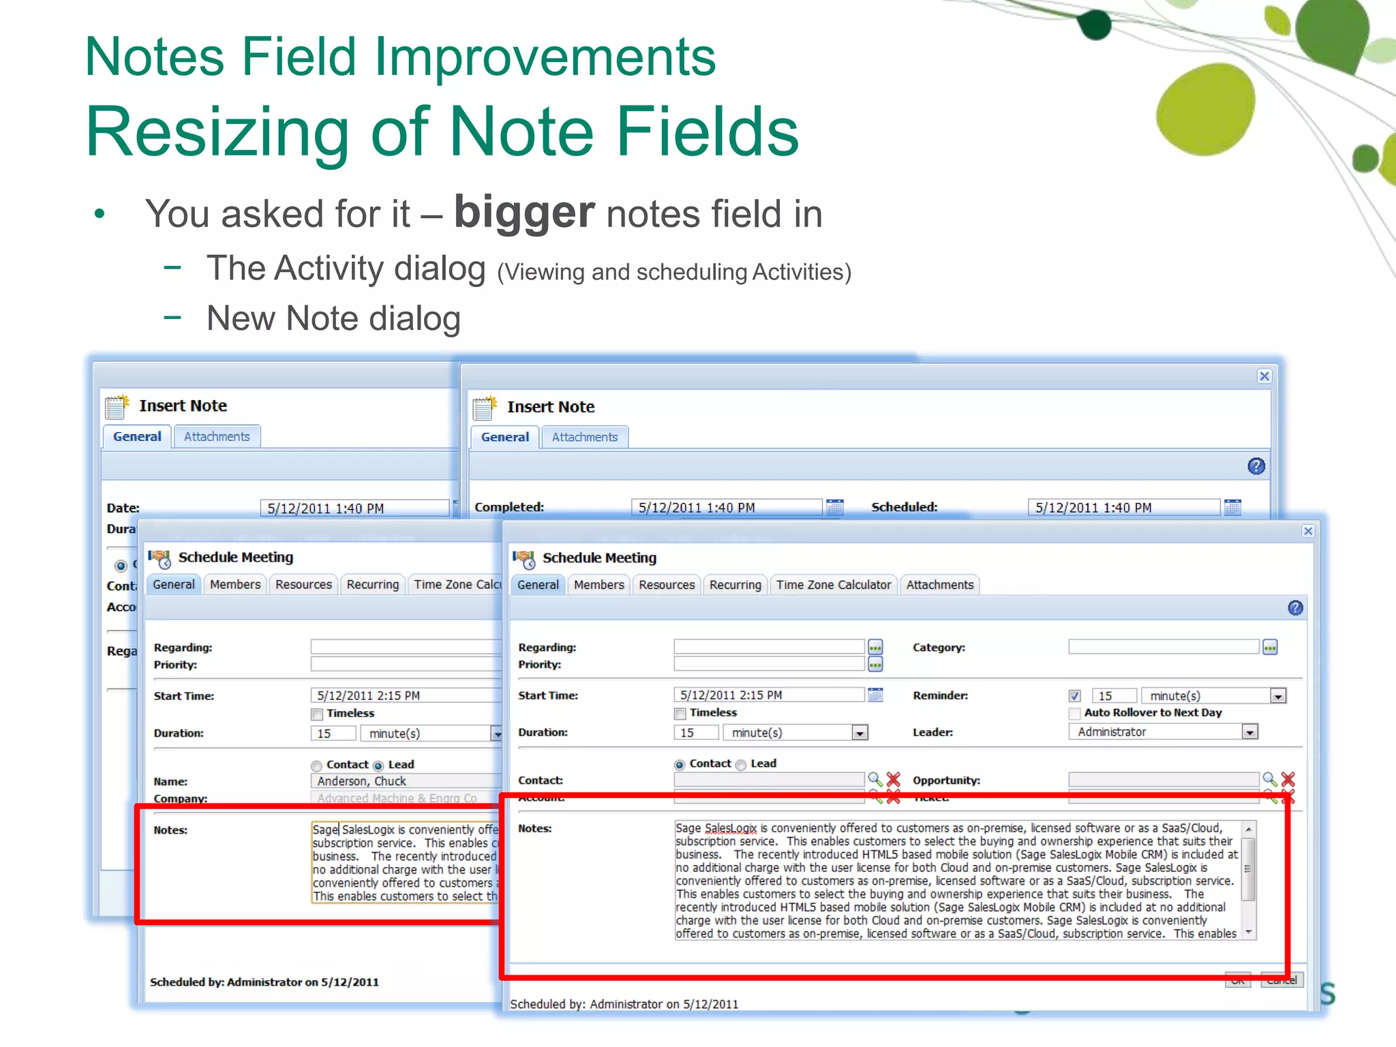
Task: Open Attachments tab in right Insert Note
Action: [584, 438]
